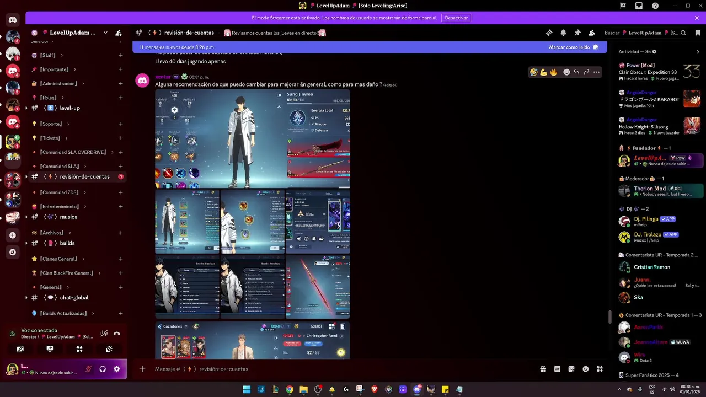The width and height of the screenshot is (706, 397).
Task: Open sticker picker in message bar
Action: 571,369
